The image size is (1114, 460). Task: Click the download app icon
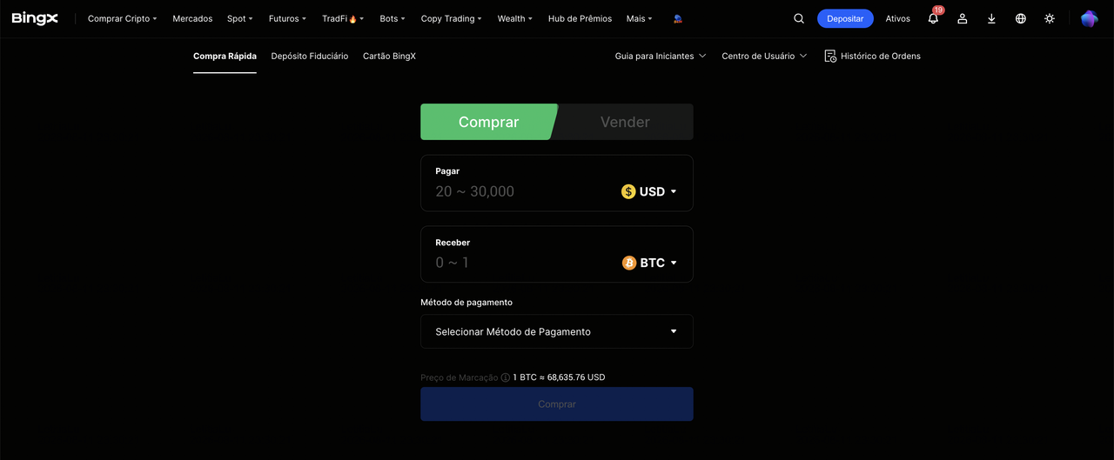(x=991, y=18)
